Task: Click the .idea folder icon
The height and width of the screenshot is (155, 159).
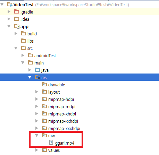Action: click(17, 19)
